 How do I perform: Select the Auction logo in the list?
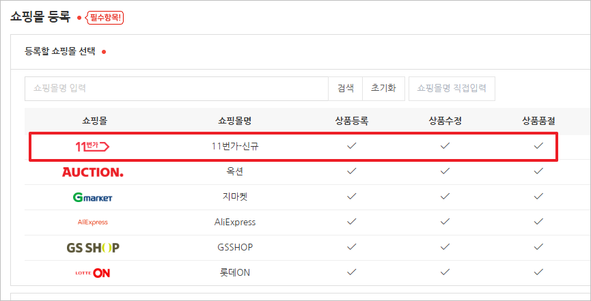[x=93, y=172]
